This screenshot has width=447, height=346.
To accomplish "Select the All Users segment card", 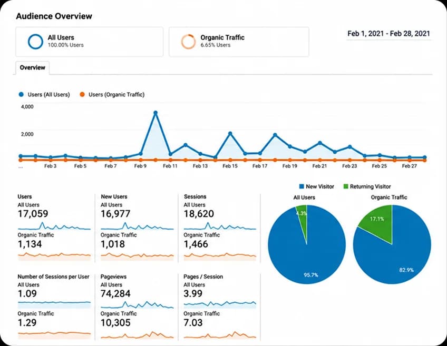I will pos(90,42).
